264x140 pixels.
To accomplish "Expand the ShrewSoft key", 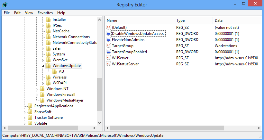I will coord(24,112).
